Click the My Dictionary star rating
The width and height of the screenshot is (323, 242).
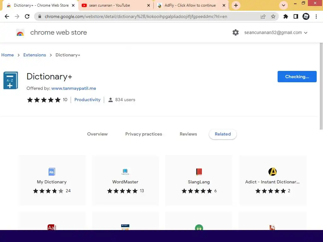coord(48,191)
